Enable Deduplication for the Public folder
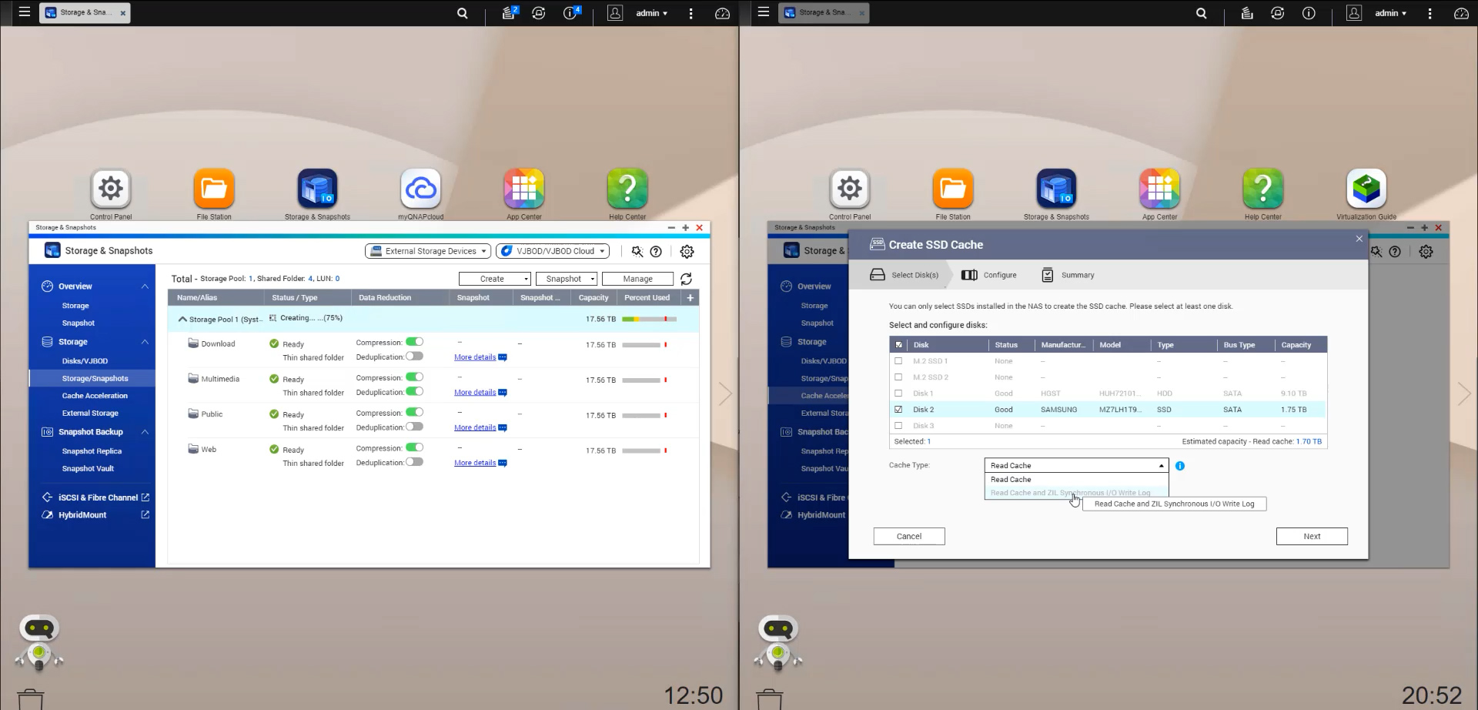 click(x=414, y=427)
